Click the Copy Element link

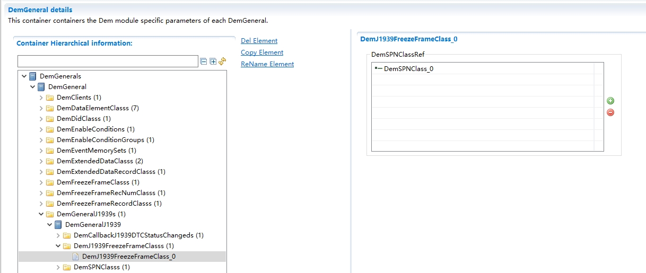pos(262,52)
